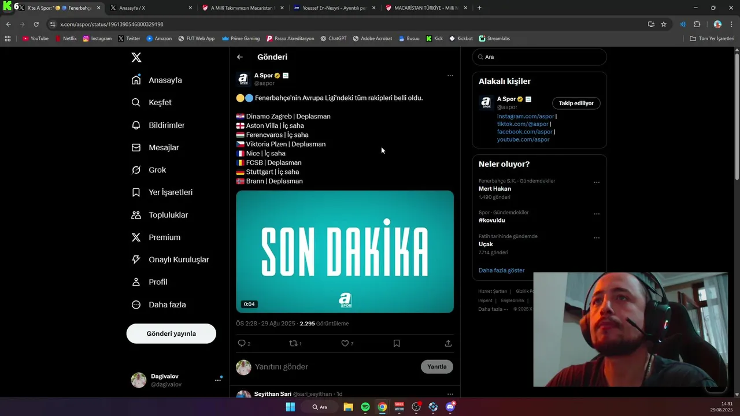The height and width of the screenshot is (416, 740).
Task: Click the Gönderi yayınla button
Action: (171, 333)
